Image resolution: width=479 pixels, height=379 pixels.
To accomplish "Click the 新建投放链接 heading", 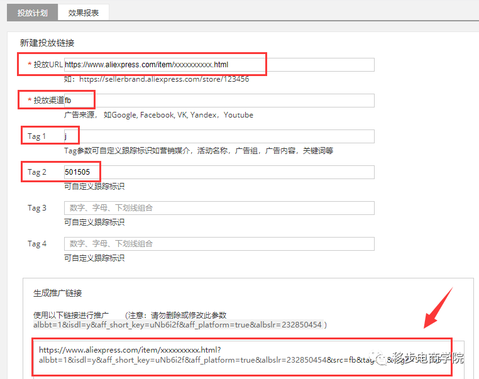I will click(47, 43).
